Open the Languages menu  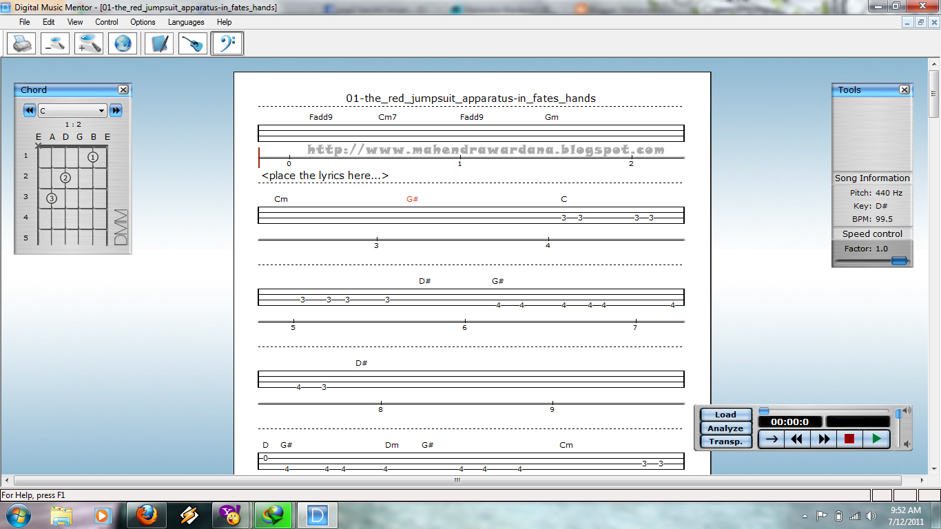pos(186,22)
